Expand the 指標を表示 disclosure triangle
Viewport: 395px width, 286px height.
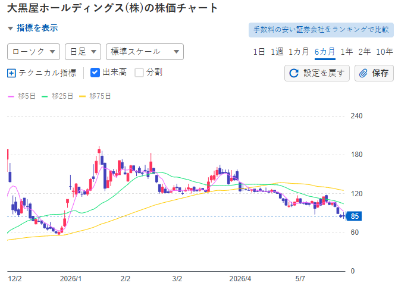(10, 28)
